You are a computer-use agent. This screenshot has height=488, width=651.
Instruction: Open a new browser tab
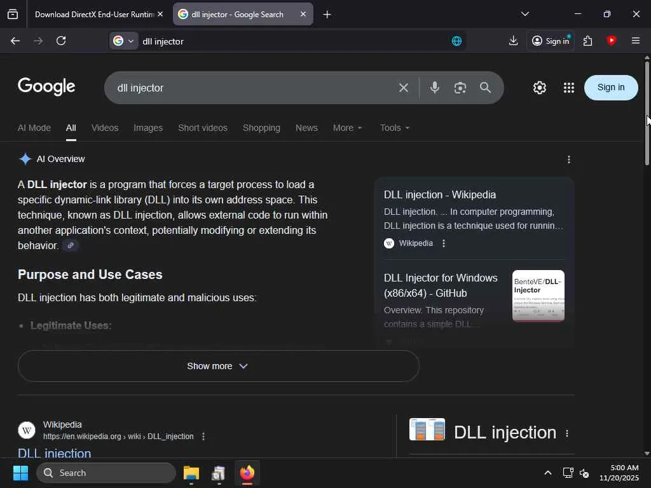point(327,15)
